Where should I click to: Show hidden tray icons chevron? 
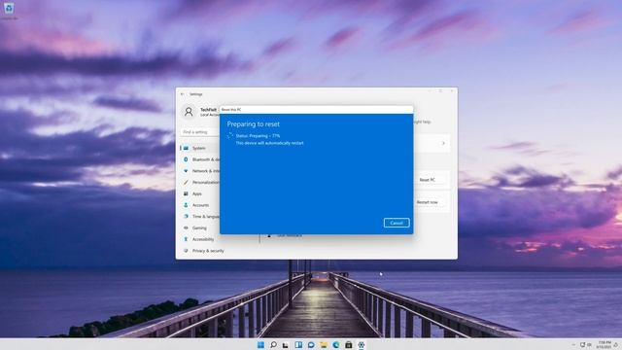(573, 345)
